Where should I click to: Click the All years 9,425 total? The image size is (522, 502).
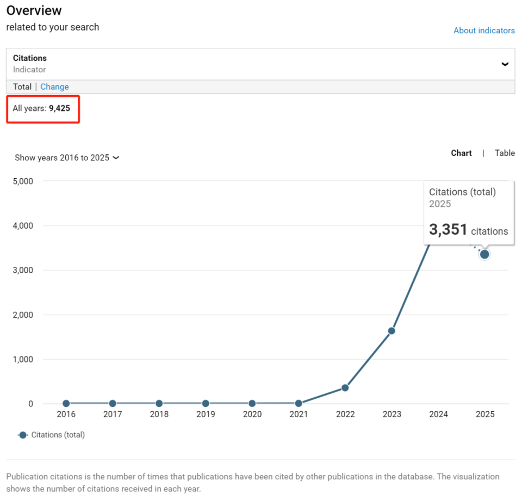(42, 108)
